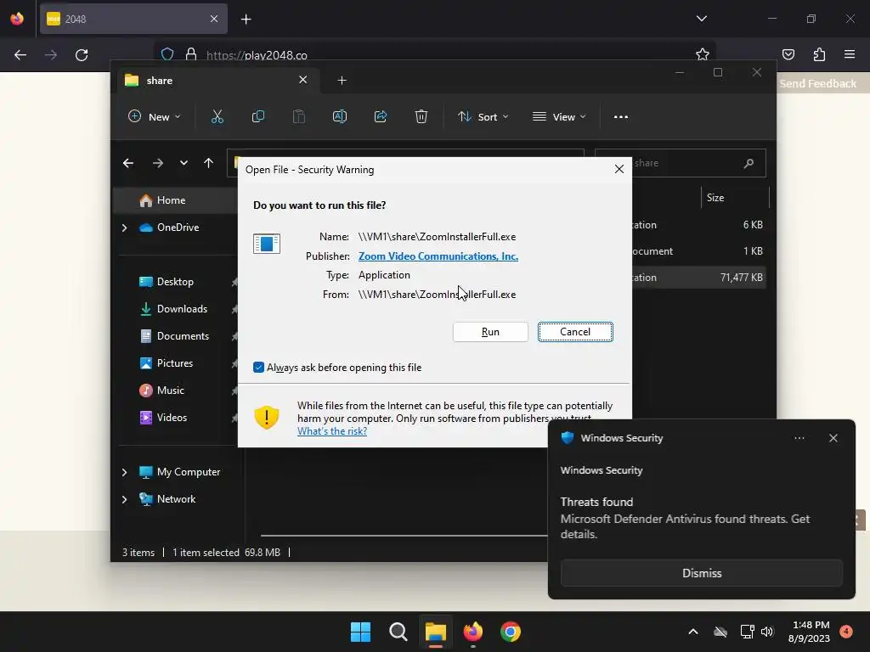Screen dimensions: 870x652
Task: Select the share tab in File Explorer
Action: 217,81
